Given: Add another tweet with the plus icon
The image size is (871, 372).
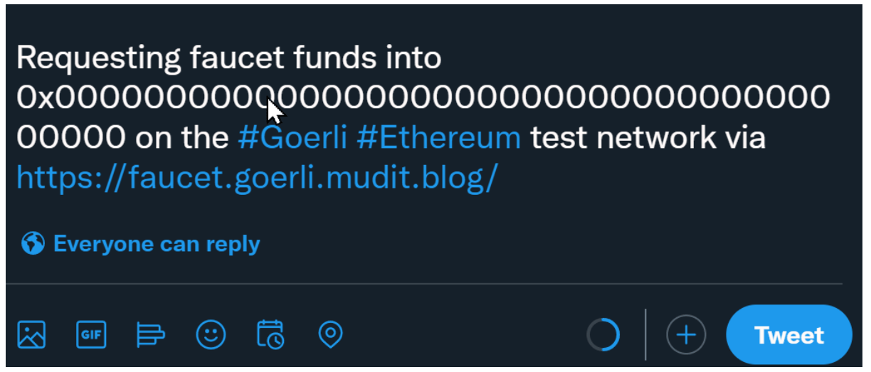Looking at the screenshot, I should pos(686,334).
